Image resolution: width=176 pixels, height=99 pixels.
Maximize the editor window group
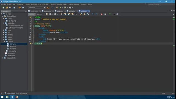(174, 11)
